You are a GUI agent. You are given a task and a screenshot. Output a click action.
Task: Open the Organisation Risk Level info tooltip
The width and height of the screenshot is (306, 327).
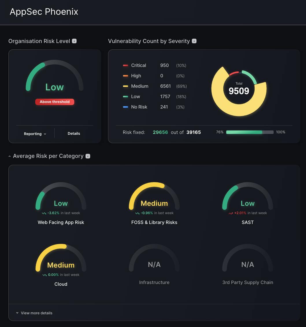pyautogui.click(x=74, y=41)
